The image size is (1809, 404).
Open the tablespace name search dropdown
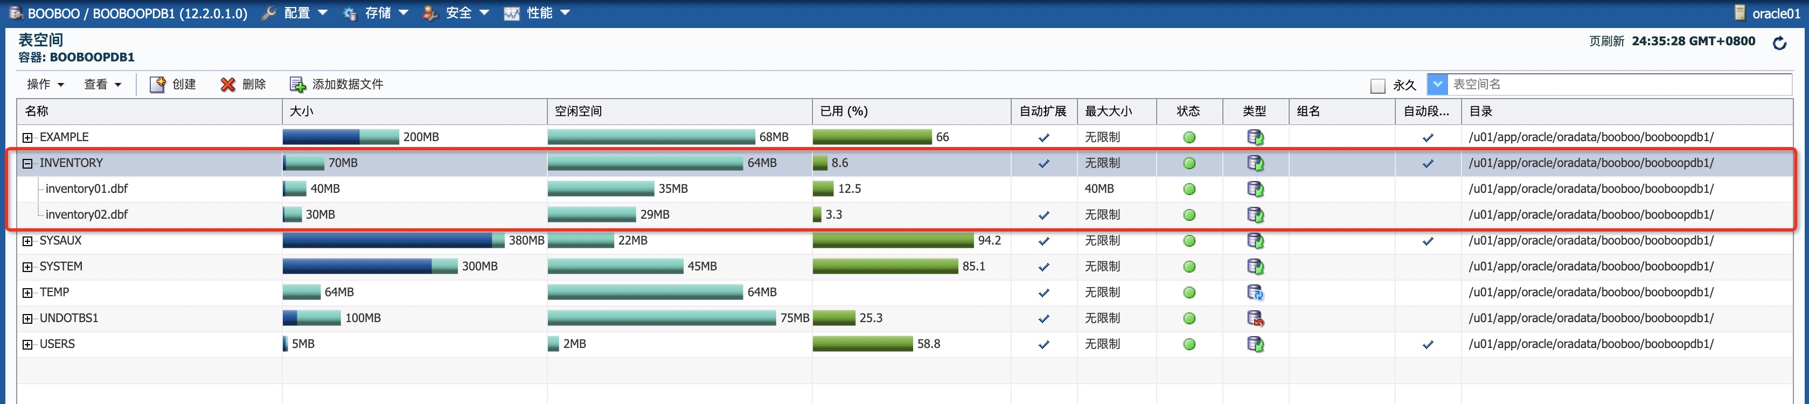pos(1437,85)
